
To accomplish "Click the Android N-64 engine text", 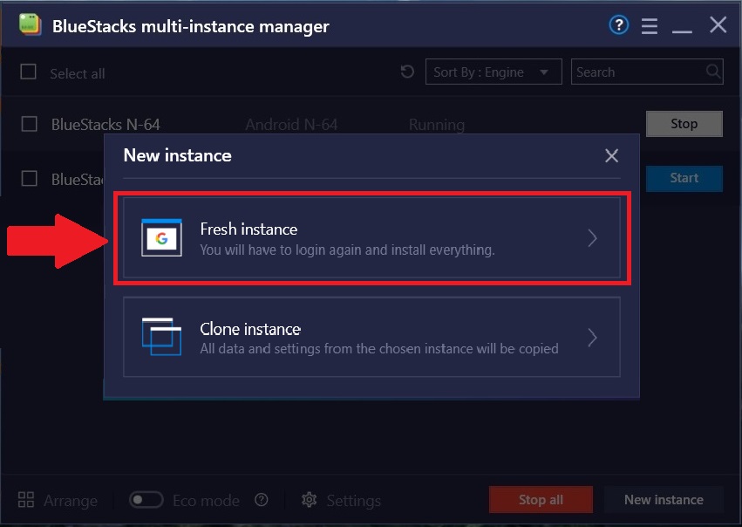I will pos(291,125).
